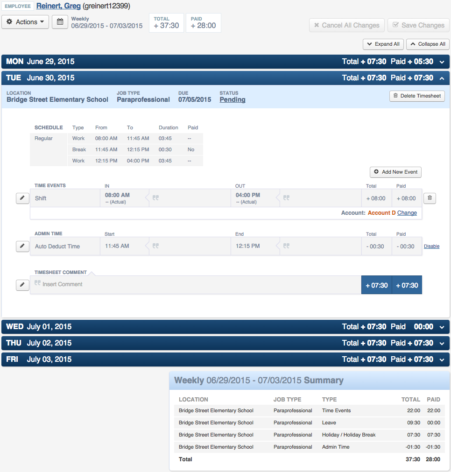451x472 pixels.
Task: Click comment icon for Auto Deduct start time
Action: click(x=155, y=246)
